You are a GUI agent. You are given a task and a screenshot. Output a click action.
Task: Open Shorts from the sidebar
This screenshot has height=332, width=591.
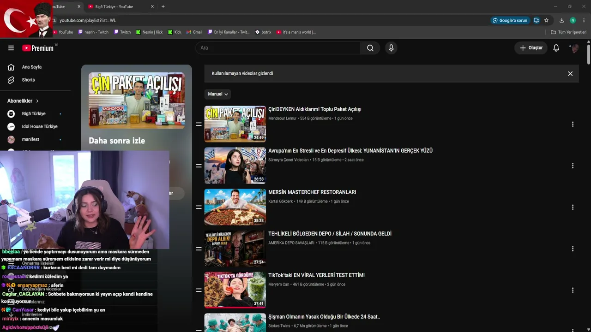pos(28,80)
